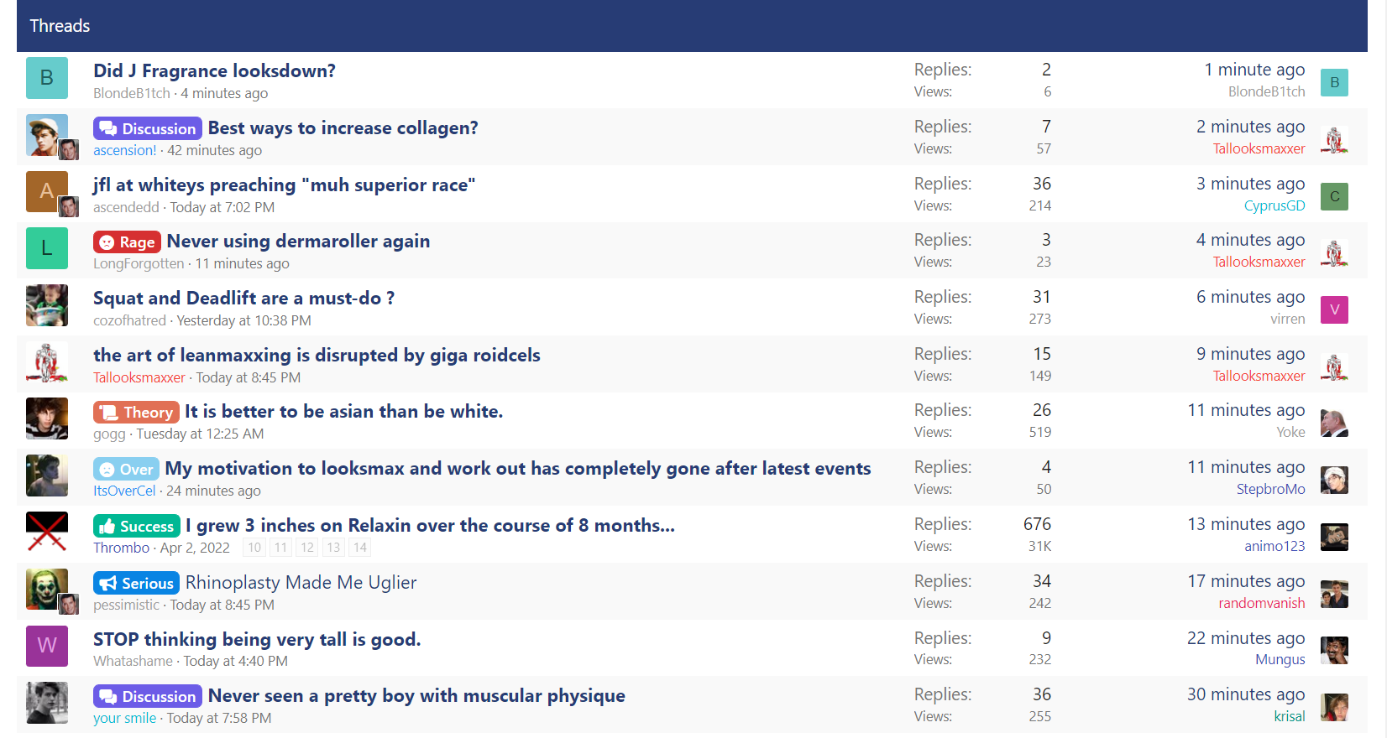The width and height of the screenshot is (1387, 738).
Task: Click the red X avatar of Thrombo
Action: tap(47, 532)
